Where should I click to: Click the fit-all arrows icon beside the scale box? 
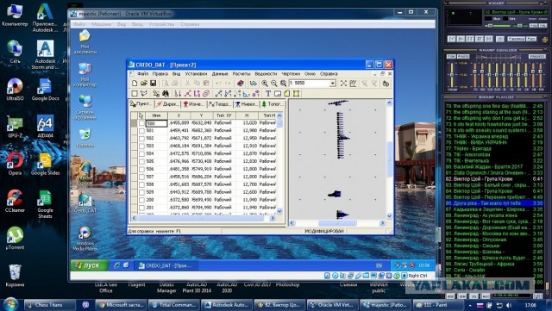coord(343,84)
